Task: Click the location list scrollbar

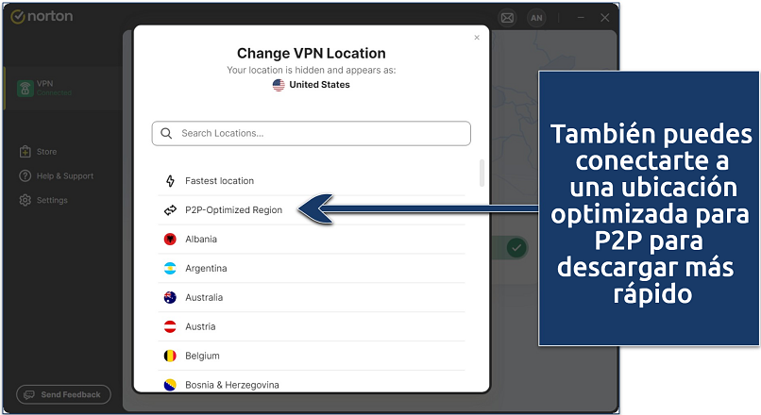Action: coord(482,174)
